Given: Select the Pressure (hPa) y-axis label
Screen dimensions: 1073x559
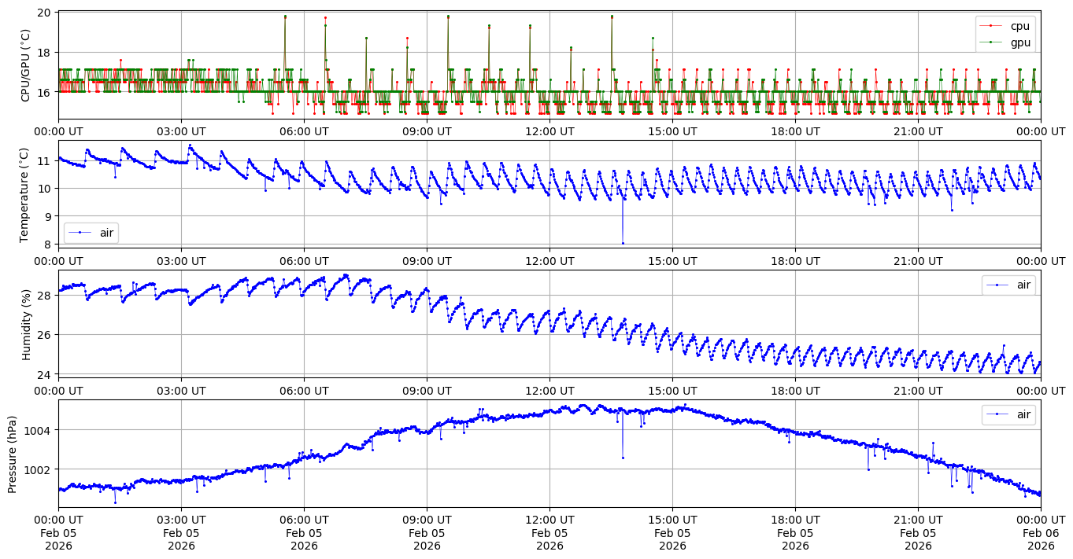Looking at the screenshot, I should (x=12, y=453).
